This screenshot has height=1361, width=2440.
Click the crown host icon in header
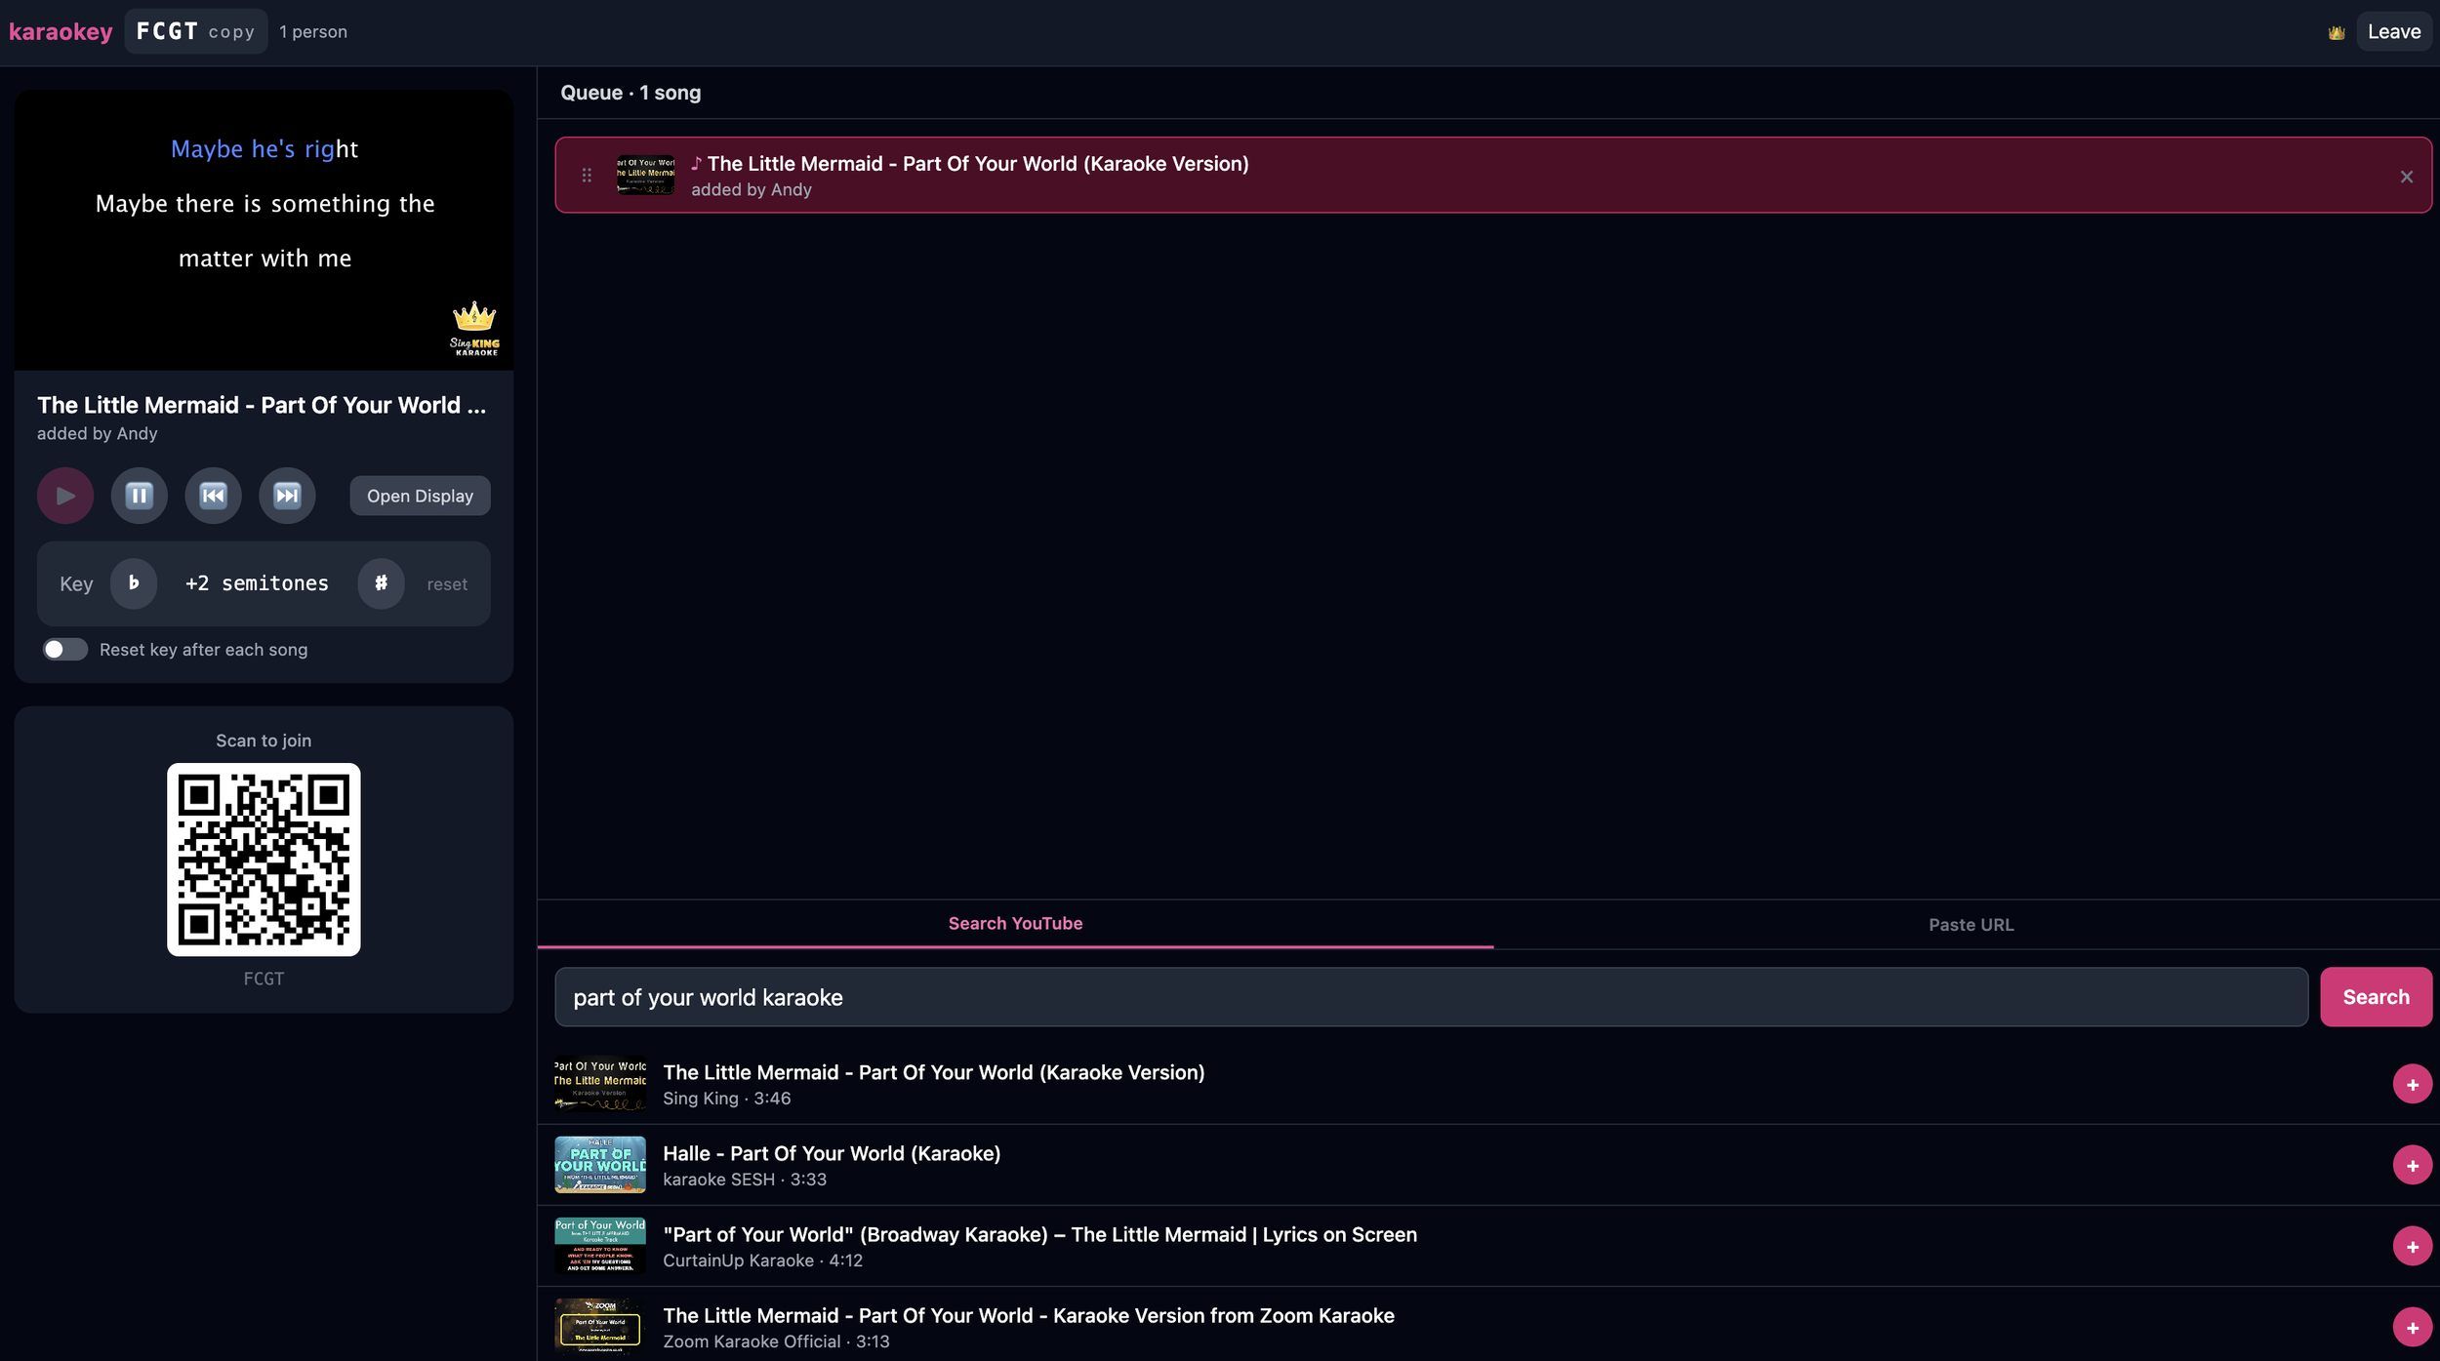2337,32
